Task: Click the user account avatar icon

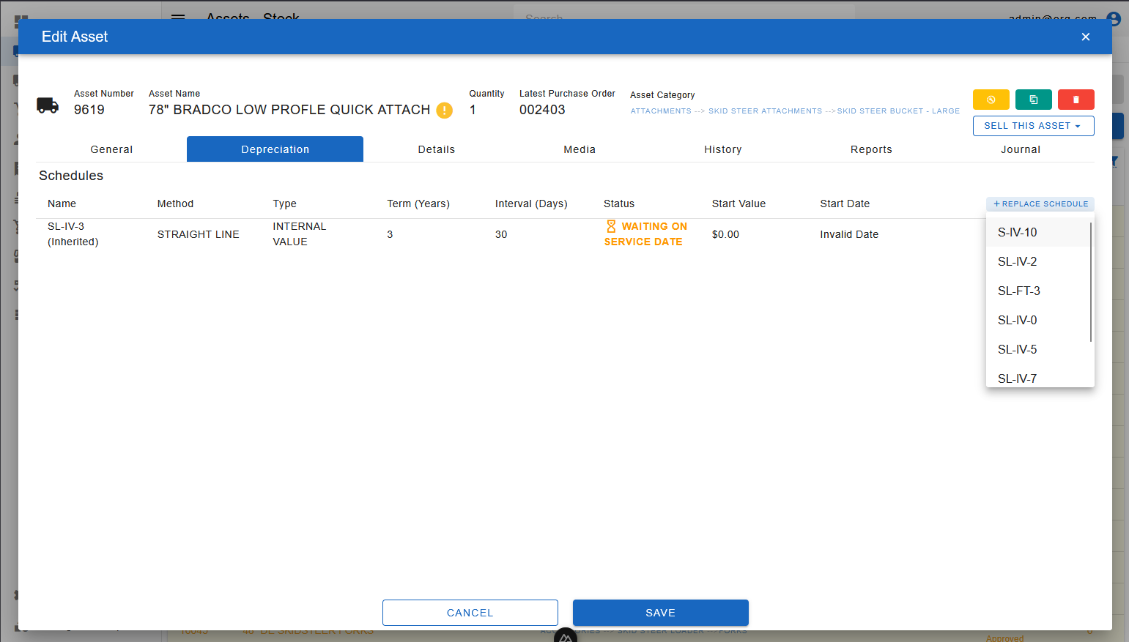Action: [1114, 19]
